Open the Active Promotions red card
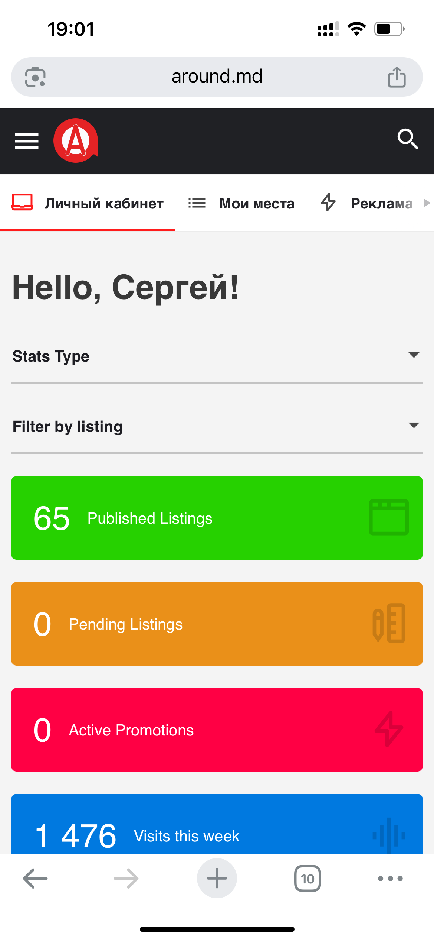 click(217, 730)
